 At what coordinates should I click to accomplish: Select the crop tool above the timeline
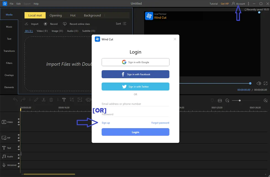(x=72, y=100)
